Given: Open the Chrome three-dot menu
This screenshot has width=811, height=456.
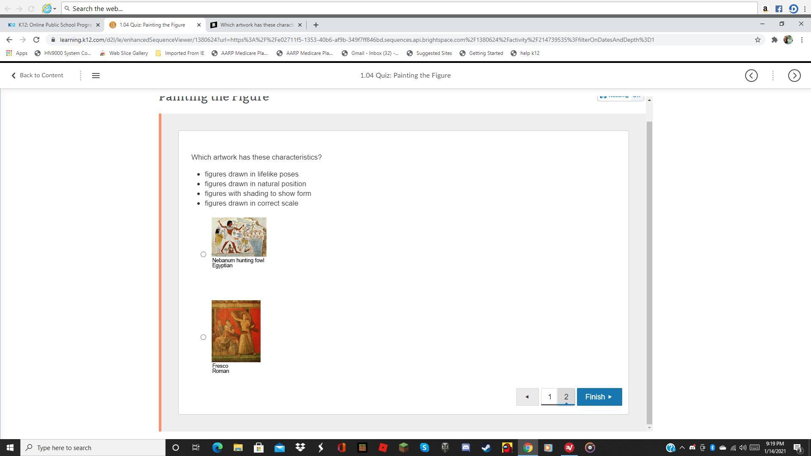Looking at the screenshot, I should (x=802, y=40).
